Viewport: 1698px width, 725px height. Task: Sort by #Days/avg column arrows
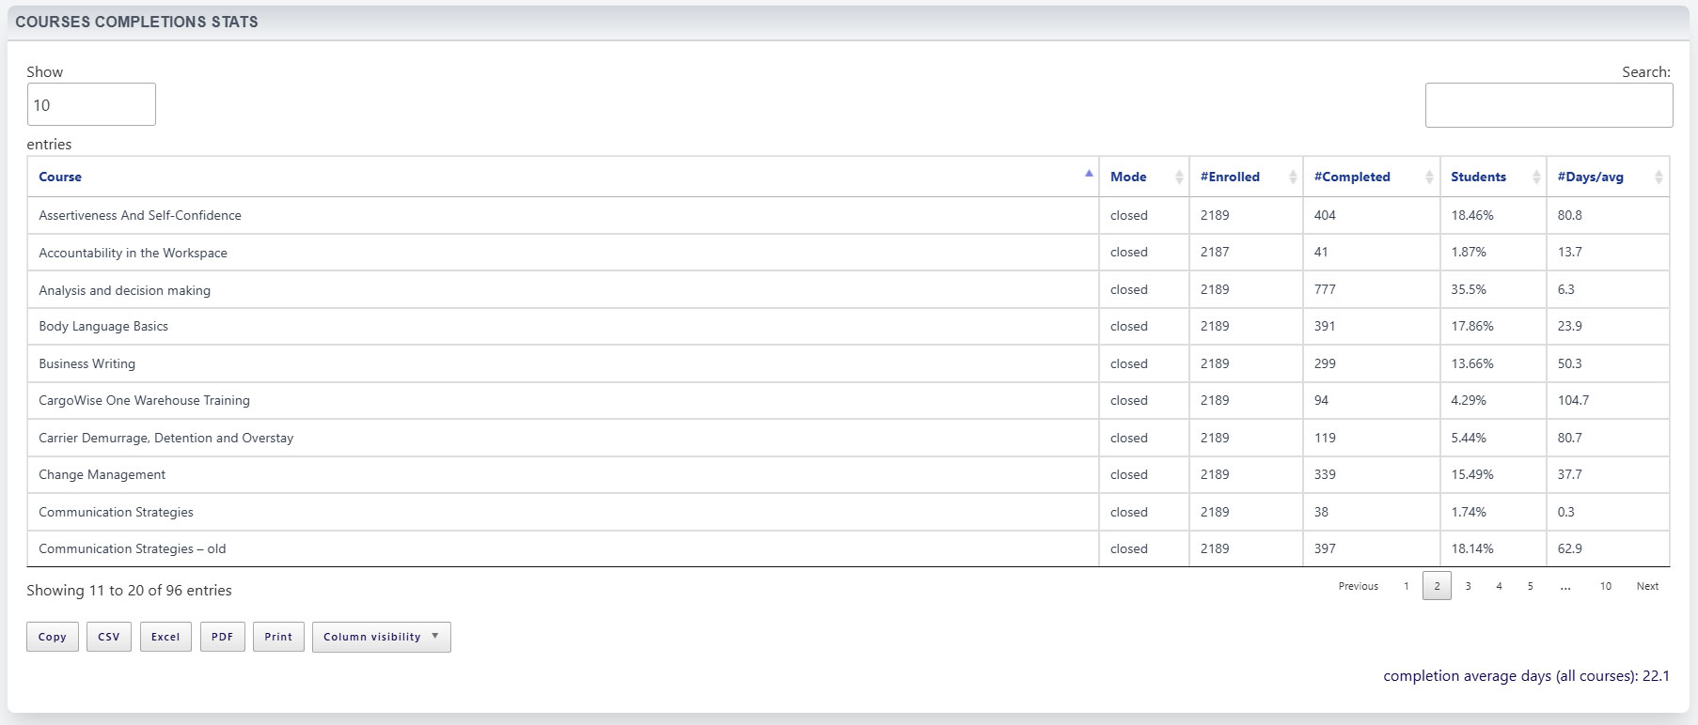[1658, 177]
